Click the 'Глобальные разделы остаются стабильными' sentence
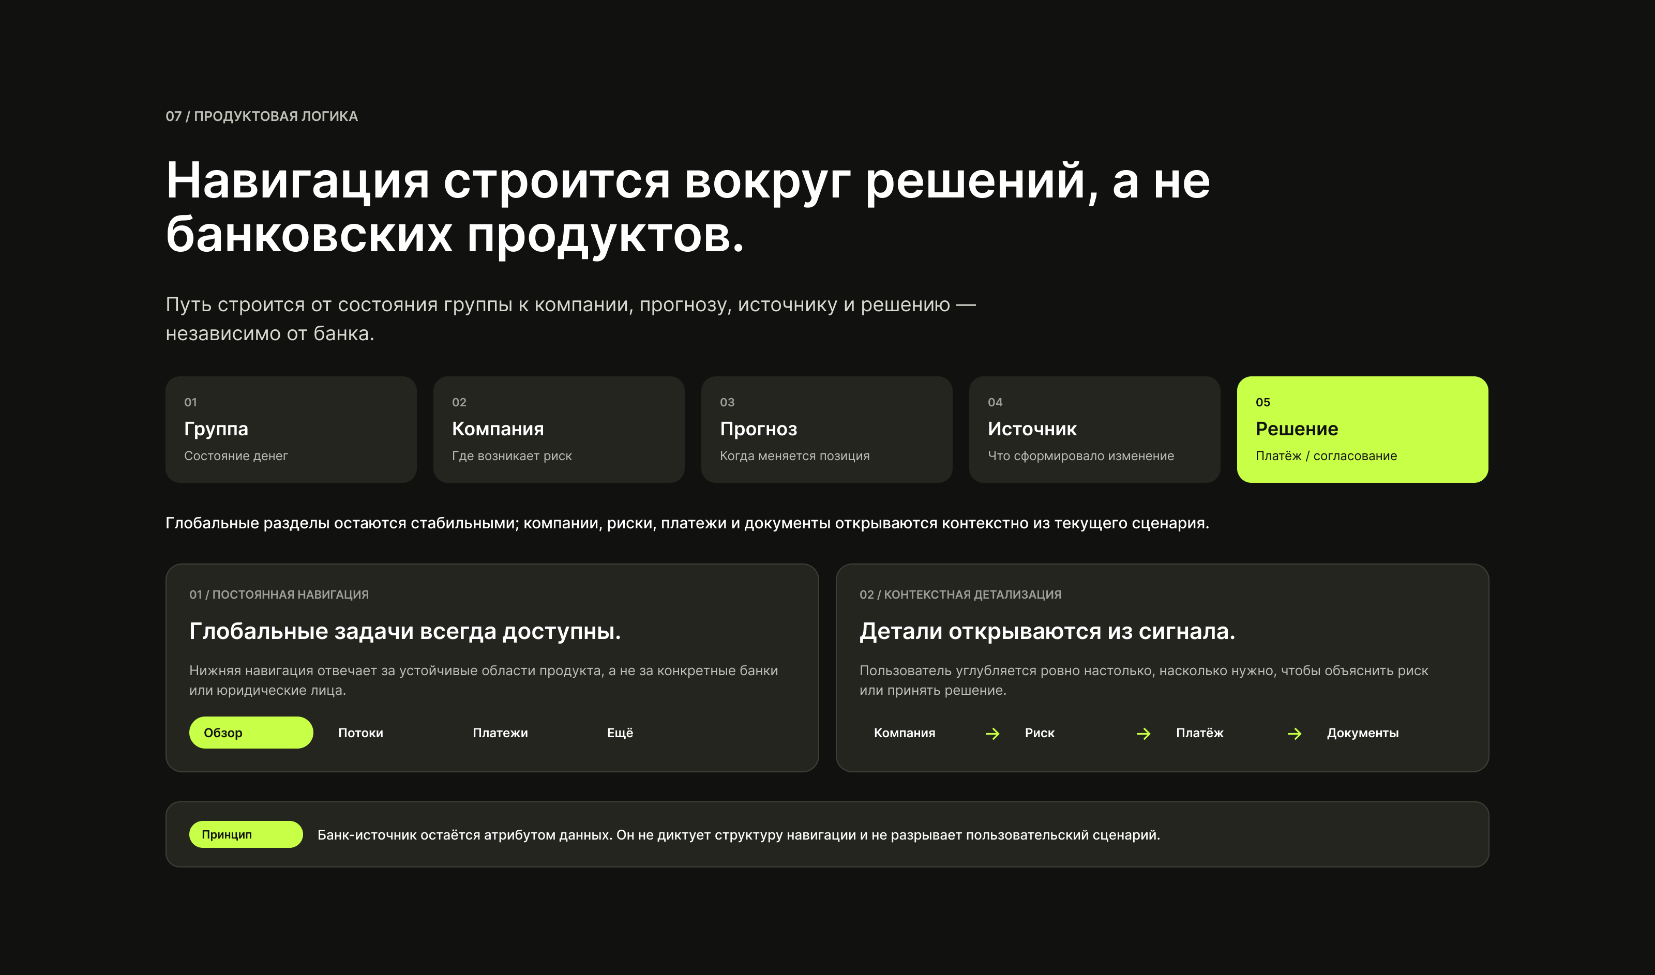 pos(687,523)
